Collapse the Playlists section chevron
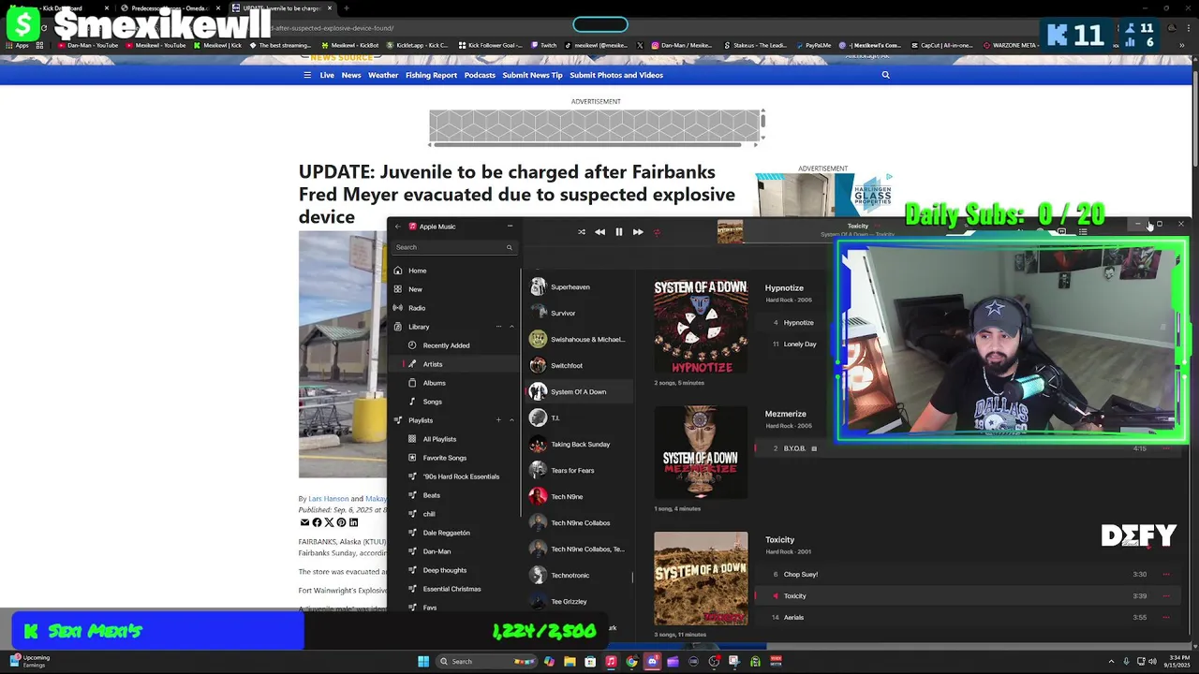The image size is (1199, 674). (x=511, y=420)
